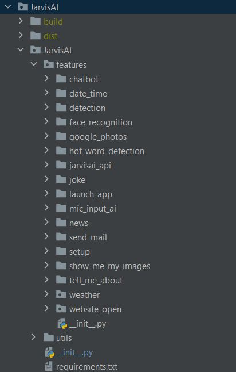Expand the utils folder chevron
236x372 pixels.
pyautogui.click(x=33, y=337)
